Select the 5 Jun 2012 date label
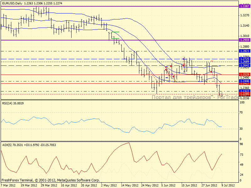Image resolution: width=251 pixels, height=188 pixels. [168, 185]
